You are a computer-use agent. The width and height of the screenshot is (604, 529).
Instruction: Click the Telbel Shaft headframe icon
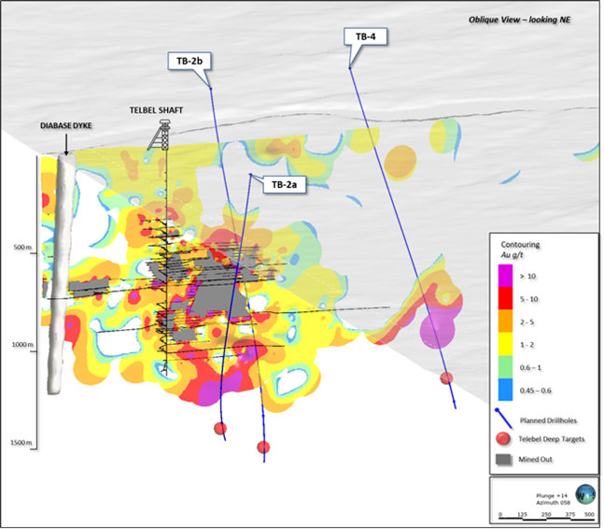pos(159,135)
